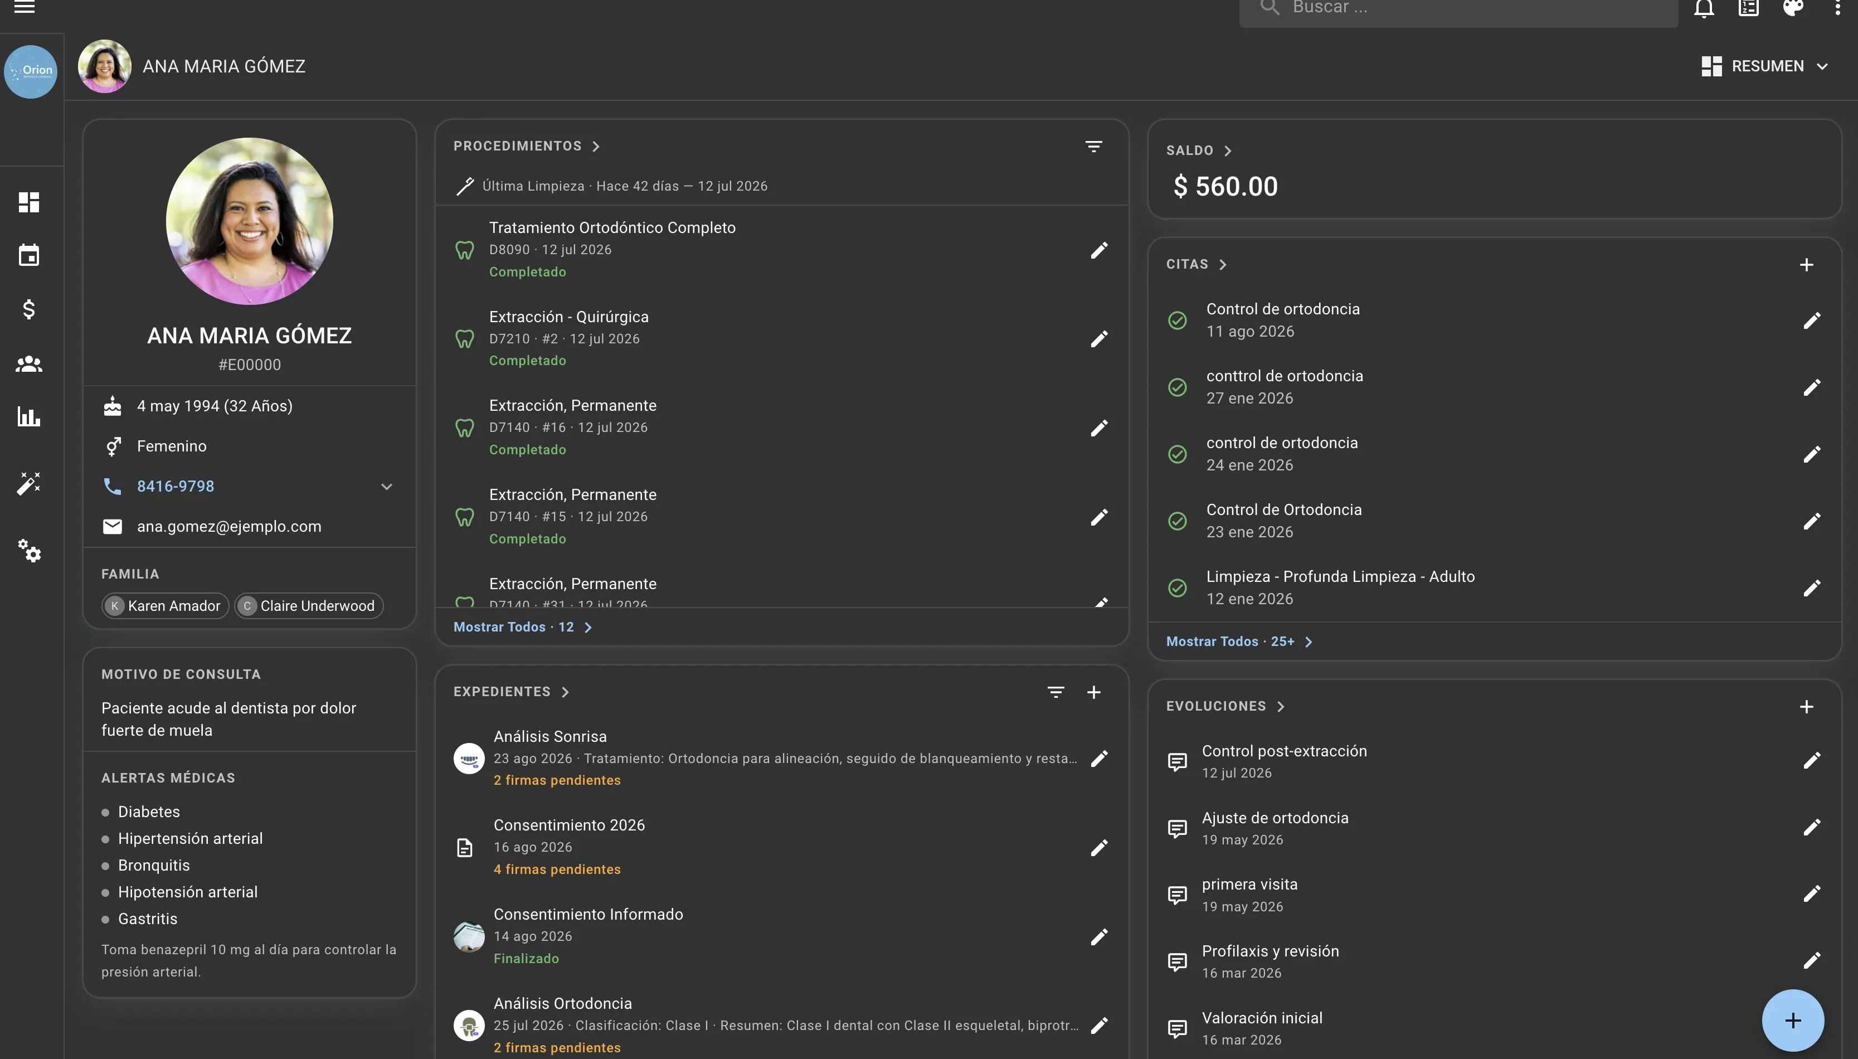Open the reports bar chart in sidebar

pyautogui.click(x=29, y=417)
